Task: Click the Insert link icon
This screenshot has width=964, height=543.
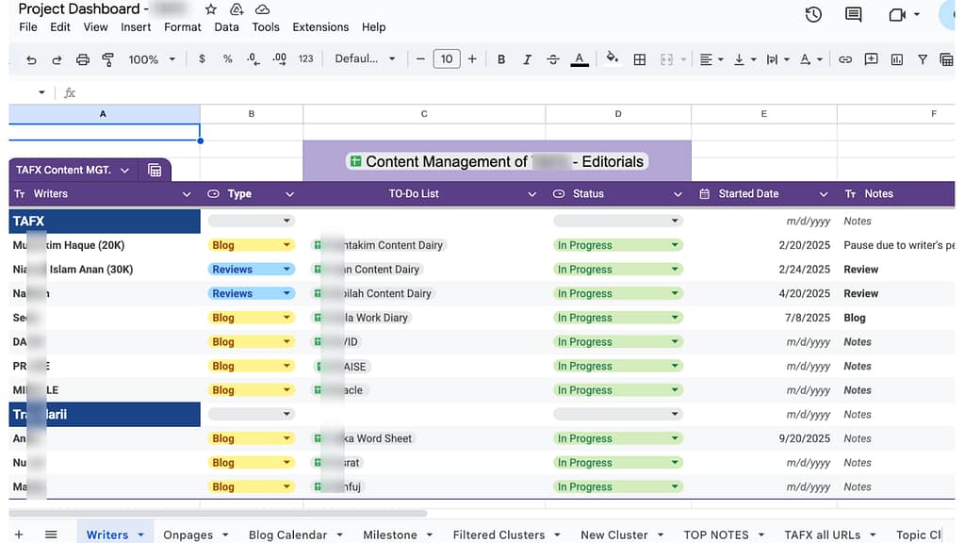Action: pos(845,59)
